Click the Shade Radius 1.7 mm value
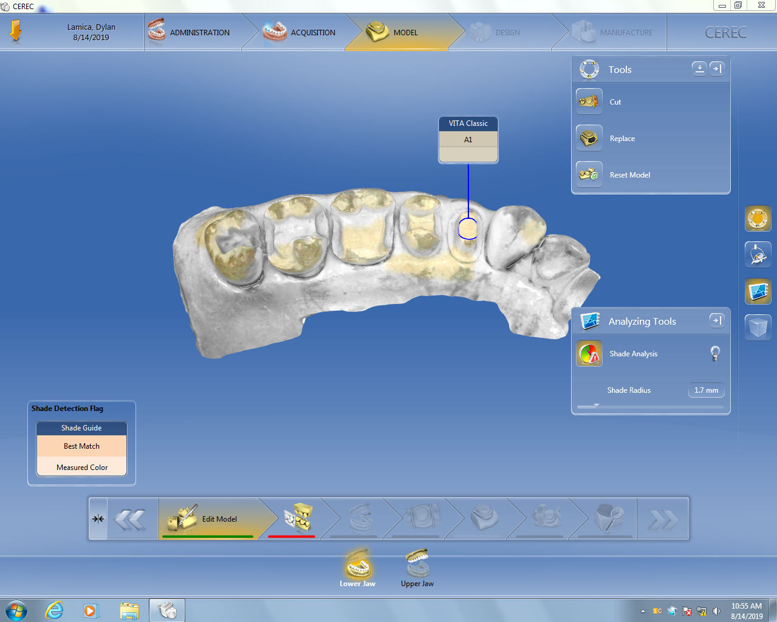Image resolution: width=777 pixels, height=622 pixels. coord(706,390)
